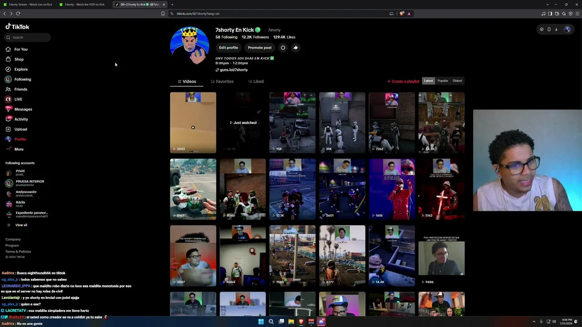Click the TikTok logo
Screen dimensions: 582x327
point(17,27)
